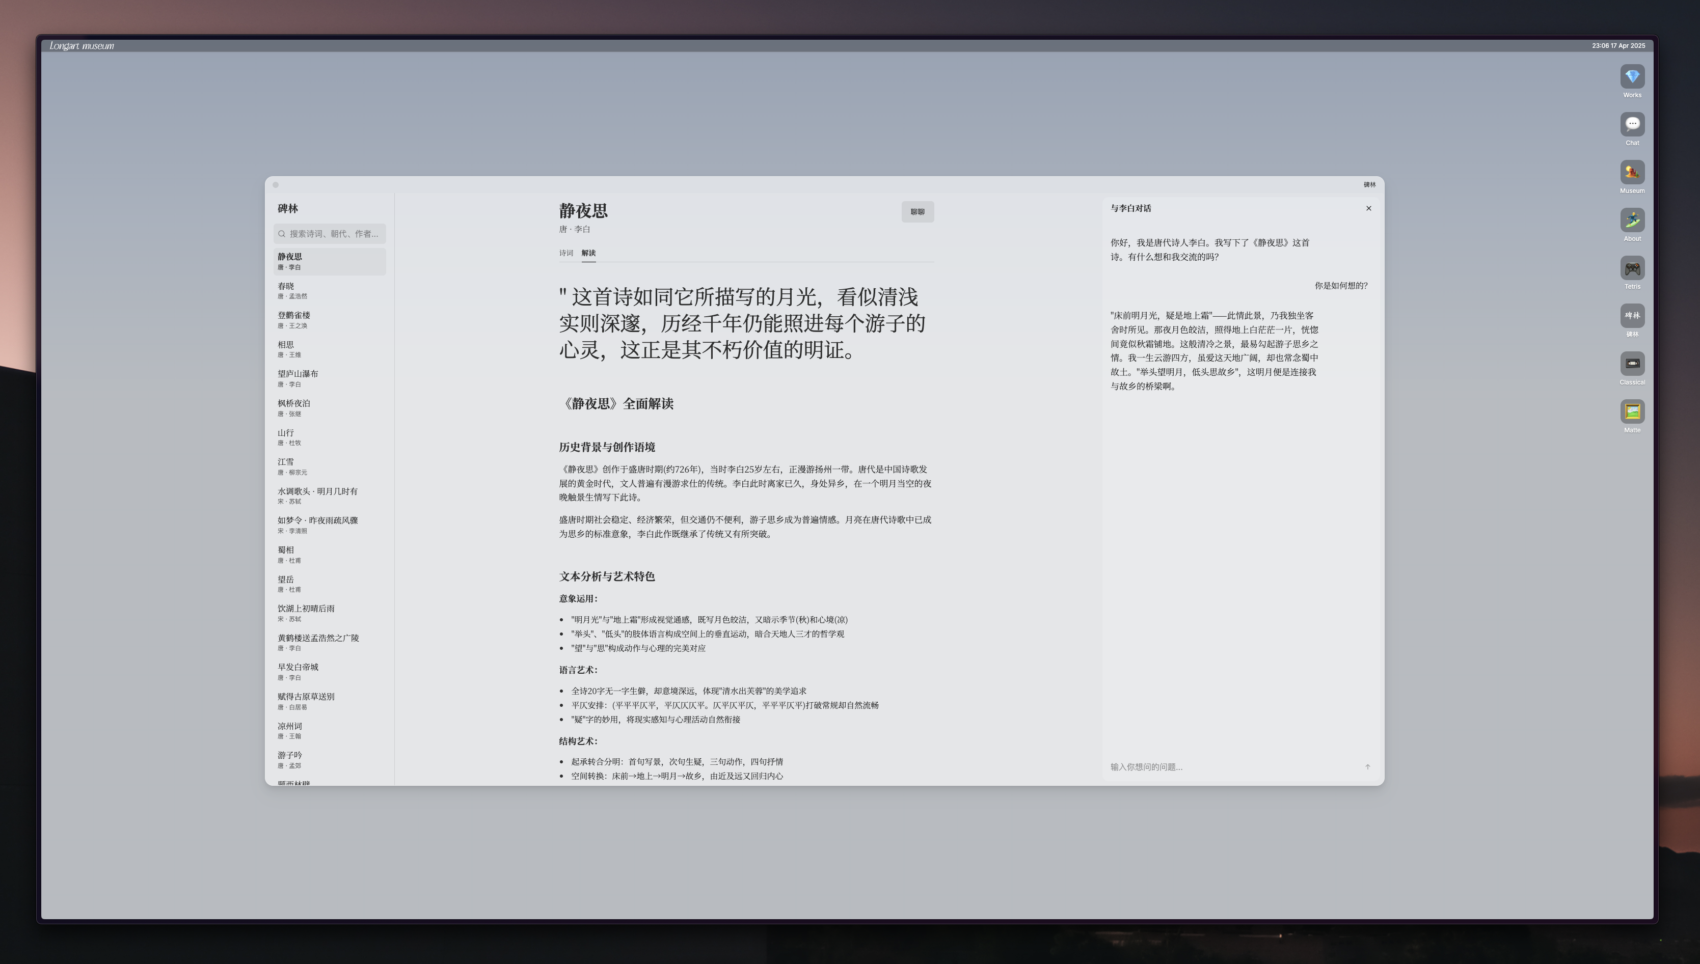Viewport: 1700px width, 964px height.
Task: Open the Works desktop icon
Action: click(1631, 77)
